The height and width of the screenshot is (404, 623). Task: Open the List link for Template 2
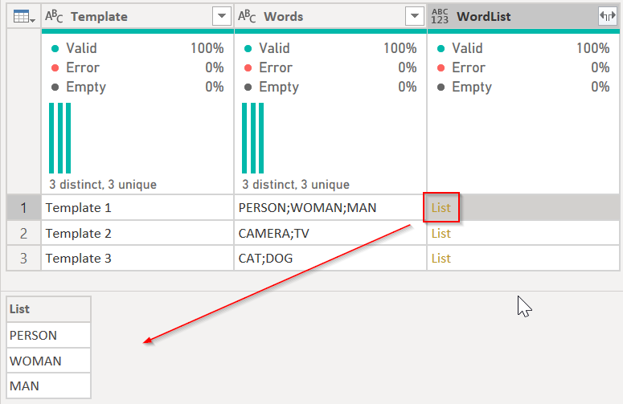(x=441, y=234)
